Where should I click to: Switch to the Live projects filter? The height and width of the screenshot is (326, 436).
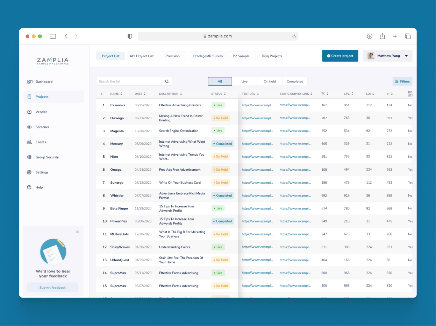click(244, 81)
